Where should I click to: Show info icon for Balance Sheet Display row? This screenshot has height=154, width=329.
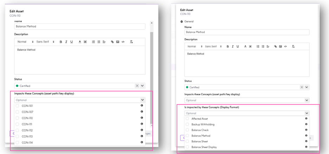tap(307, 147)
